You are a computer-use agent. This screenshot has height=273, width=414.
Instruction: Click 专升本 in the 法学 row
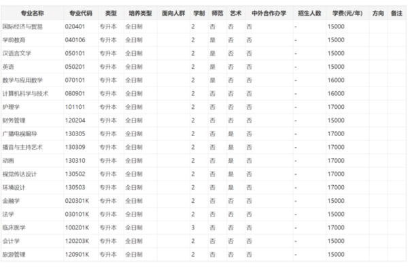tap(108, 214)
